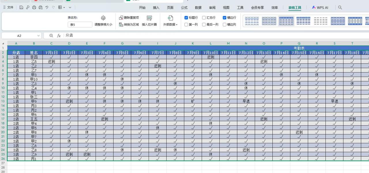Select row header 13
Viewport: 369px width, 173px height.
pyautogui.click(x=3, y=101)
